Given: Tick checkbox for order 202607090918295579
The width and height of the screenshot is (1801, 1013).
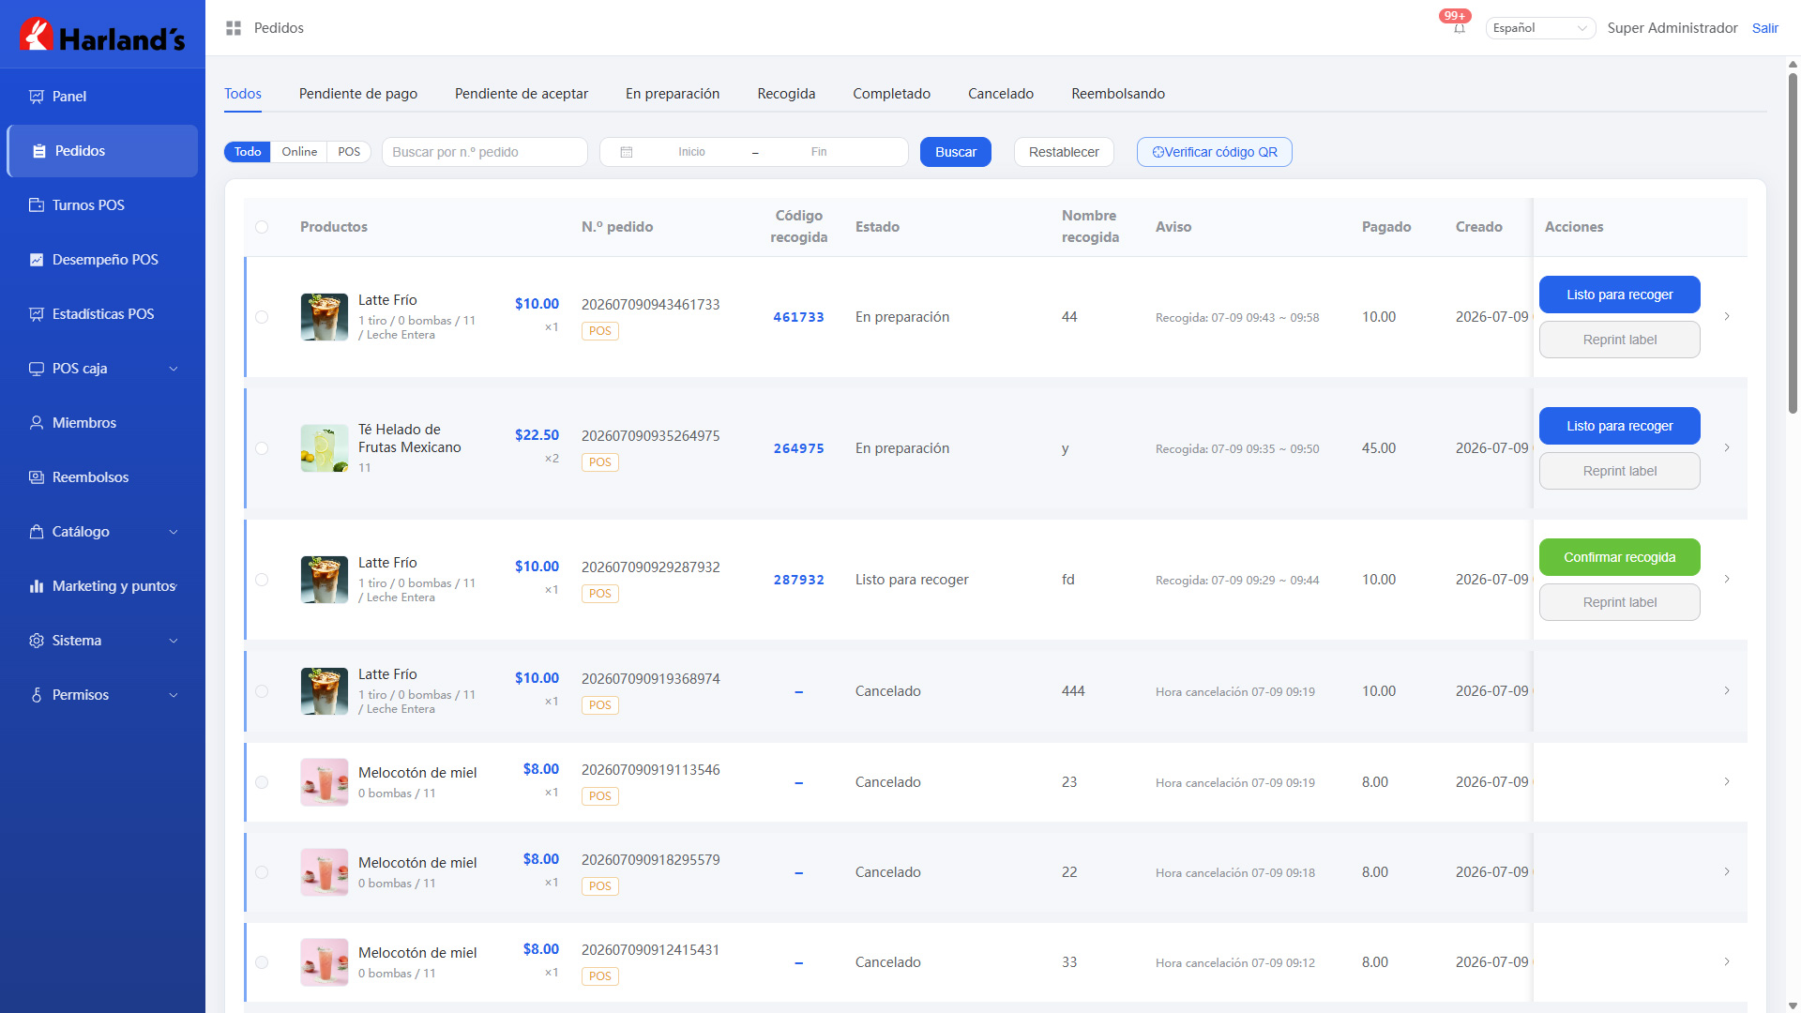Looking at the screenshot, I should (x=262, y=872).
